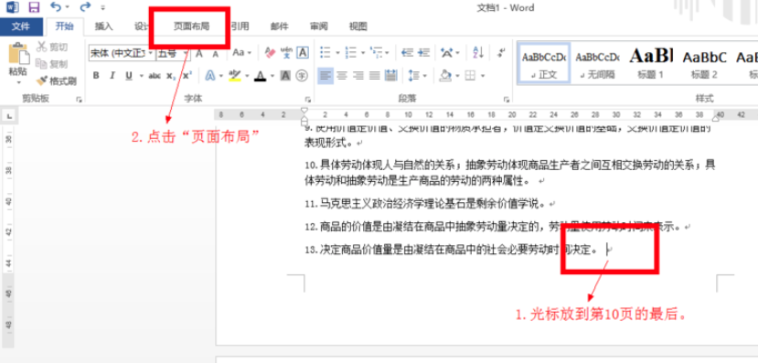Image resolution: width=758 pixels, height=363 pixels.
Task: Right-align the paragraph
Action: pos(358,75)
